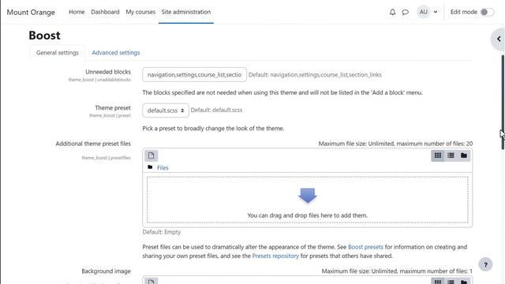The image size is (505, 284).
Task: Switch preset files to icon grid view
Action: [438, 156]
